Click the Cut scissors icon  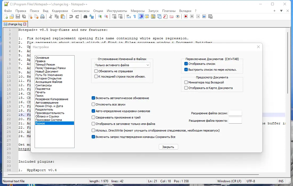50,16
